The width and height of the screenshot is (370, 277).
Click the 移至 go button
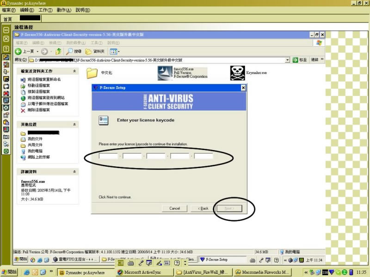tap(300, 60)
